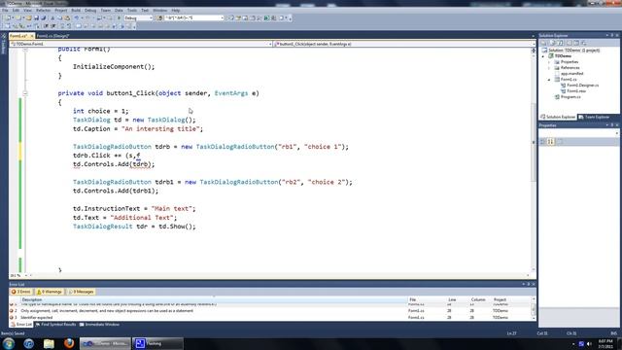
Task: Open the Debug configuration dropdown
Action: [151, 17]
